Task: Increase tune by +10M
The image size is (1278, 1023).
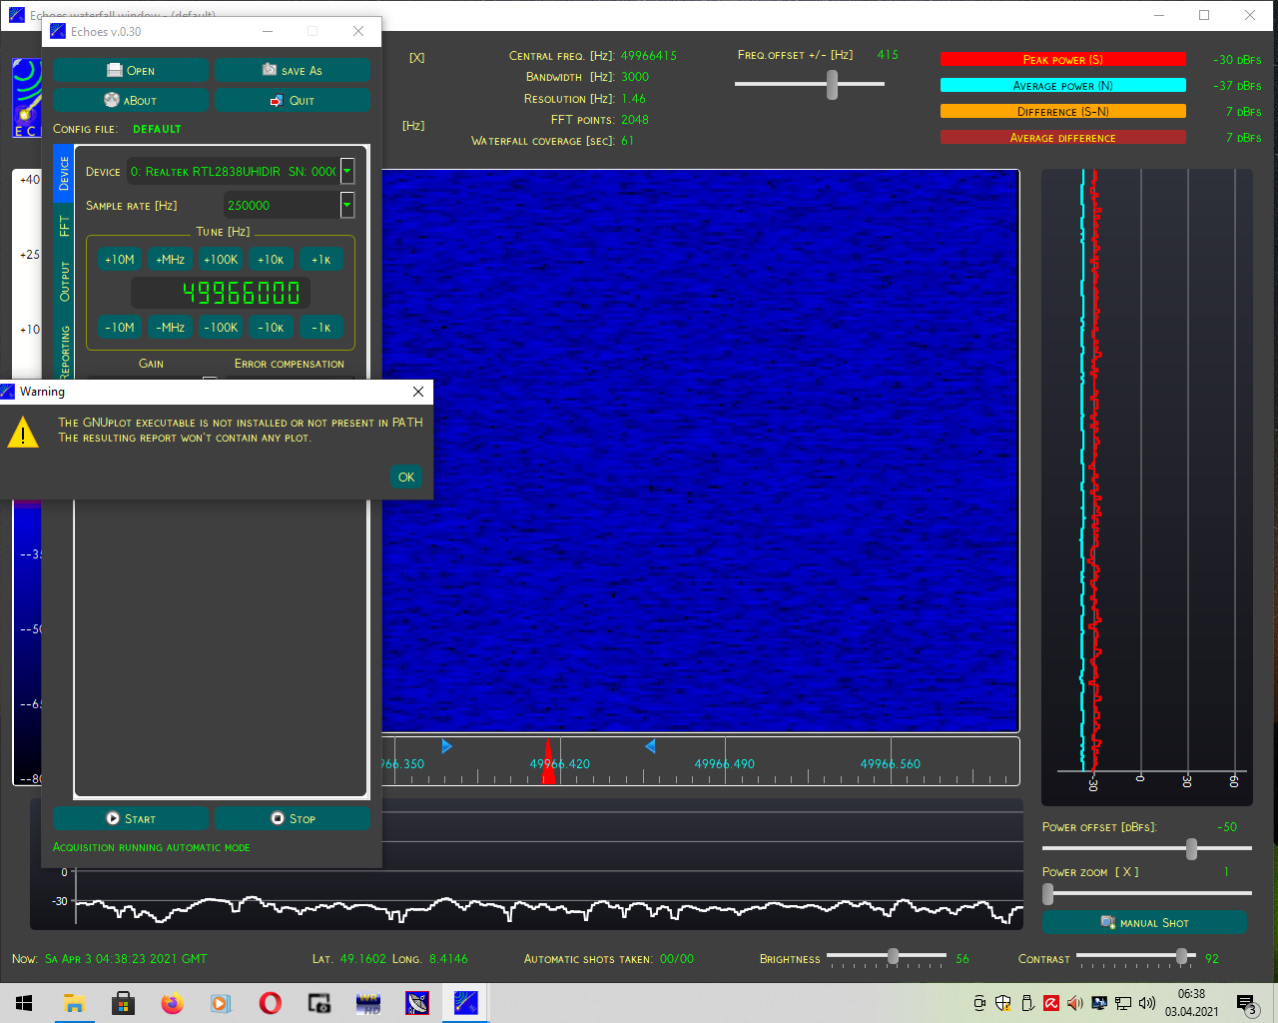Action: pos(120,259)
